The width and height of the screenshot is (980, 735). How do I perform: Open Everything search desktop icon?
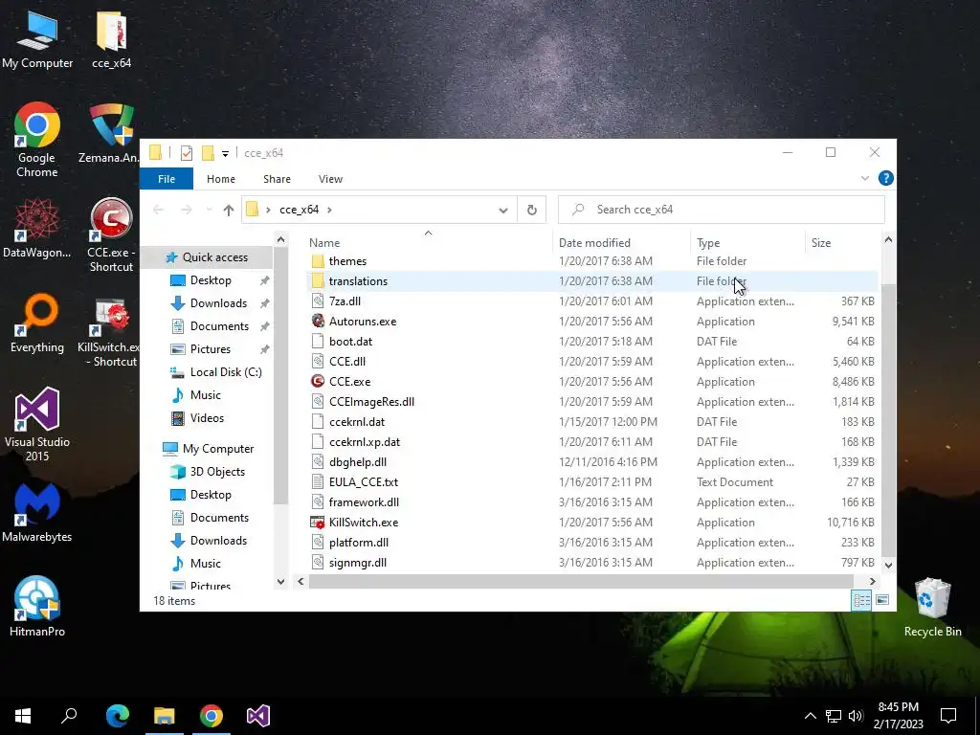37,323
